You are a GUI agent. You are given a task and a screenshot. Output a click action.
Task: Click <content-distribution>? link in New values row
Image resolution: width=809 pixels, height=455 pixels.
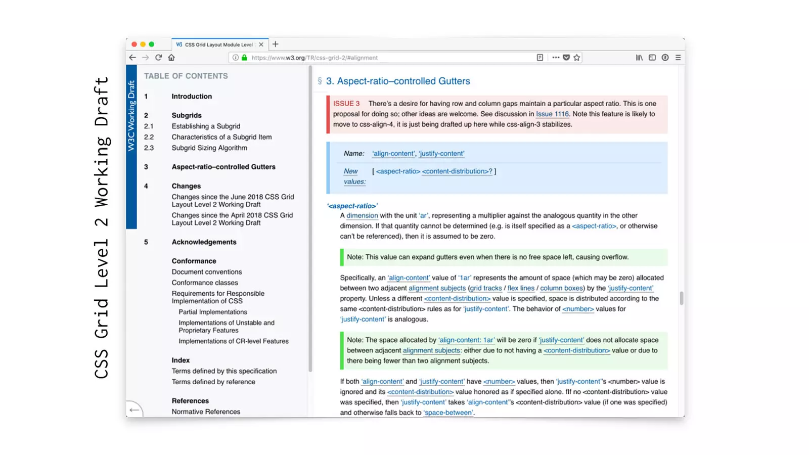click(457, 171)
